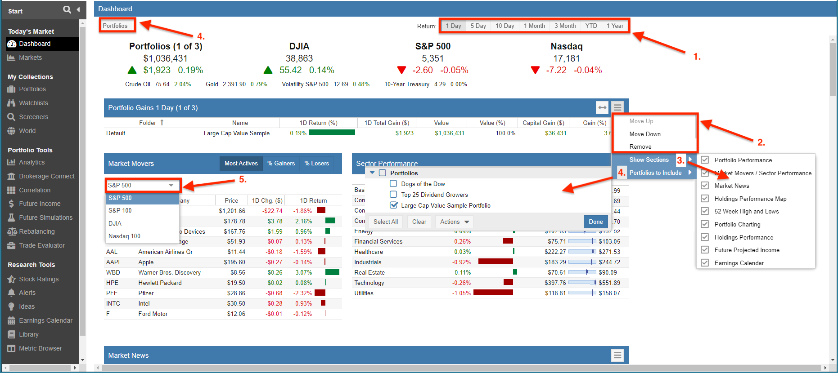Image resolution: width=838 pixels, height=373 pixels.
Task: Switch to % Losers tab
Action: (x=316, y=164)
